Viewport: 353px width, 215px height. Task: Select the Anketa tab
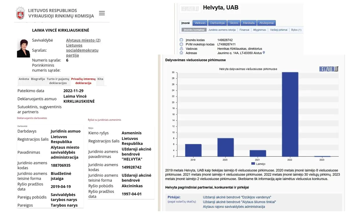click(24, 79)
